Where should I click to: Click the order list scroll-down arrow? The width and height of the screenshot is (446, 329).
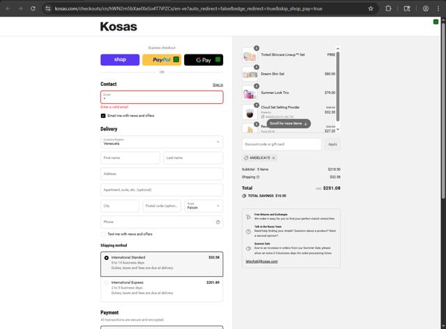(337, 130)
